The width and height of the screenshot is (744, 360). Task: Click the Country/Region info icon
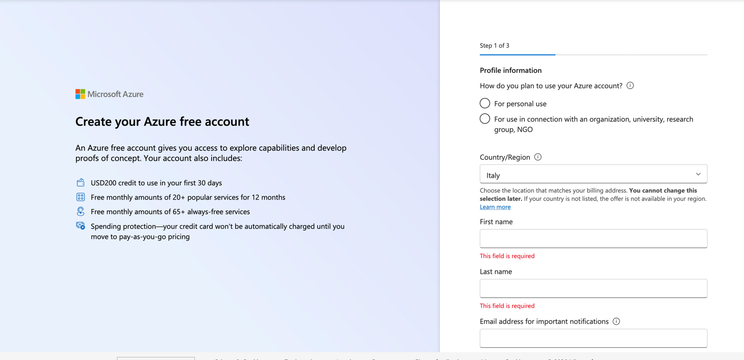coord(538,157)
